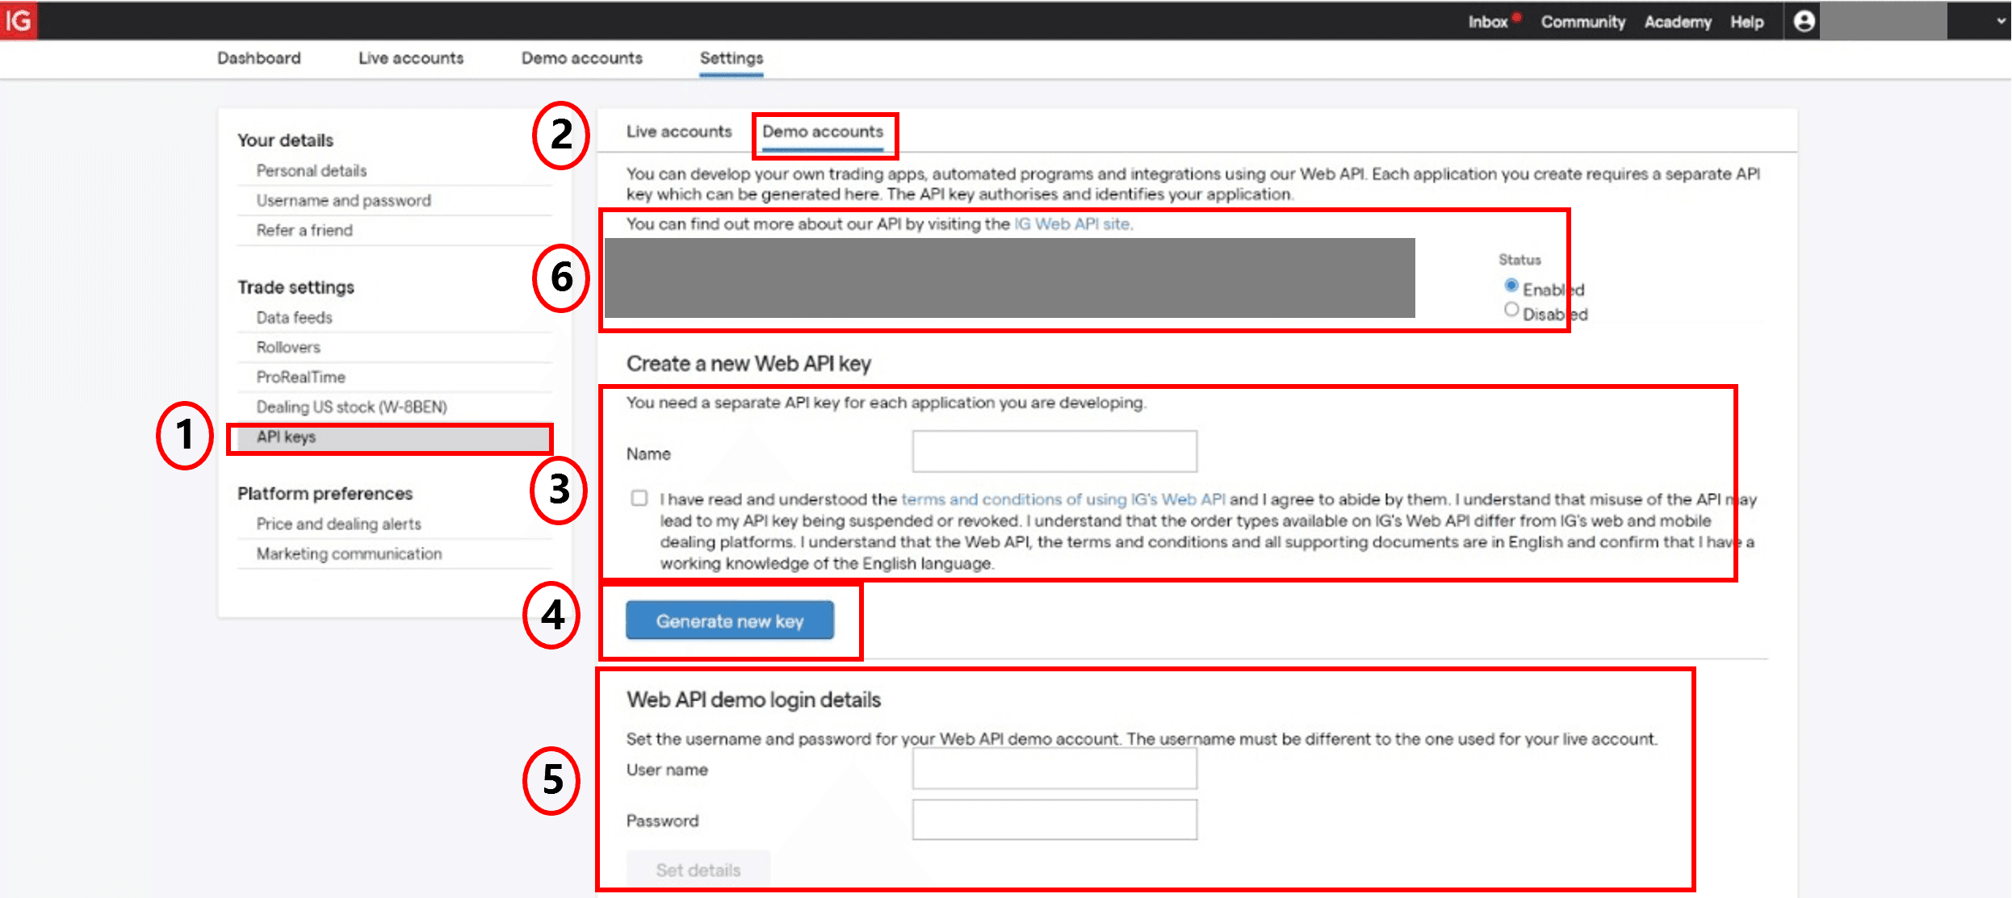Viewport: 2012px width, 898px height.
Task: Click the API key Name field
Action: click(x=1054, y=451)
